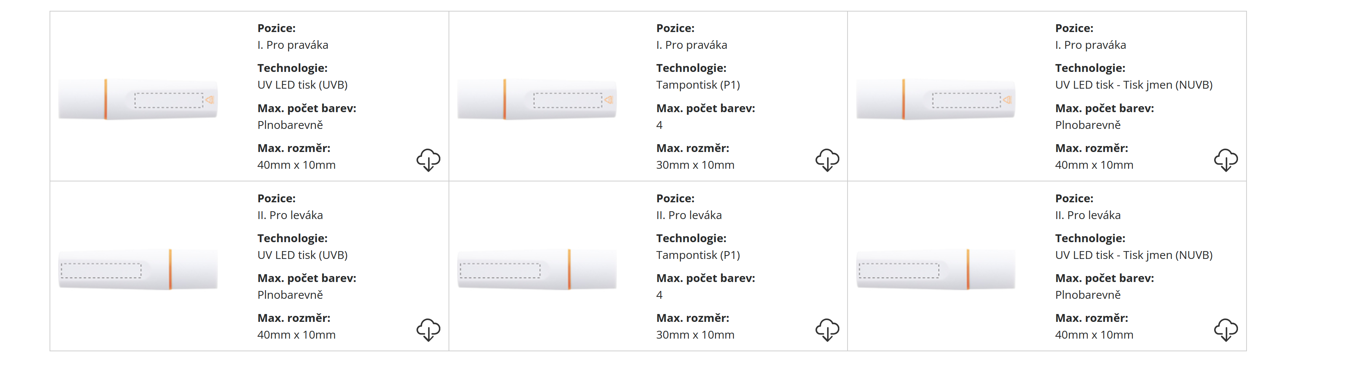Click the right-handed 'Tampontisk (P1)' technology text
This screenshot has width=1349, height=377.
697,85
